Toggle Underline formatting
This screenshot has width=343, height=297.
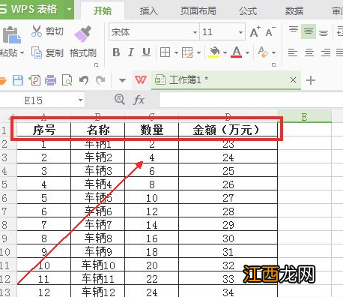tap(146, 52)
